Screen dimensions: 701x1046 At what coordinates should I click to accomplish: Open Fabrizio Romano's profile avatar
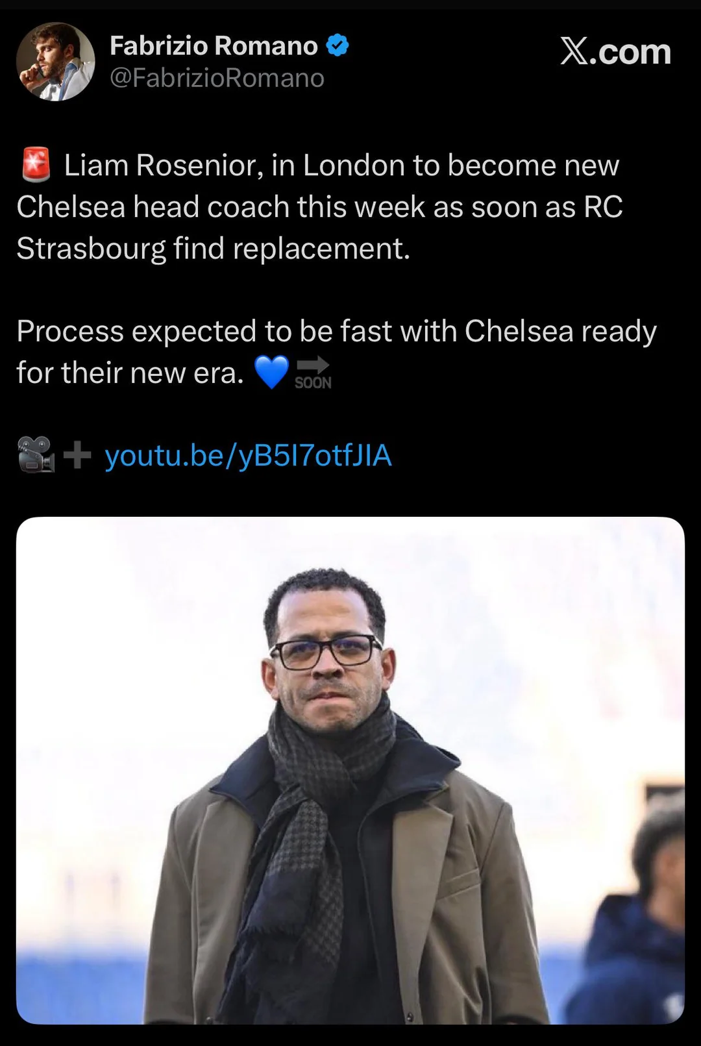[x=55, y=62]
